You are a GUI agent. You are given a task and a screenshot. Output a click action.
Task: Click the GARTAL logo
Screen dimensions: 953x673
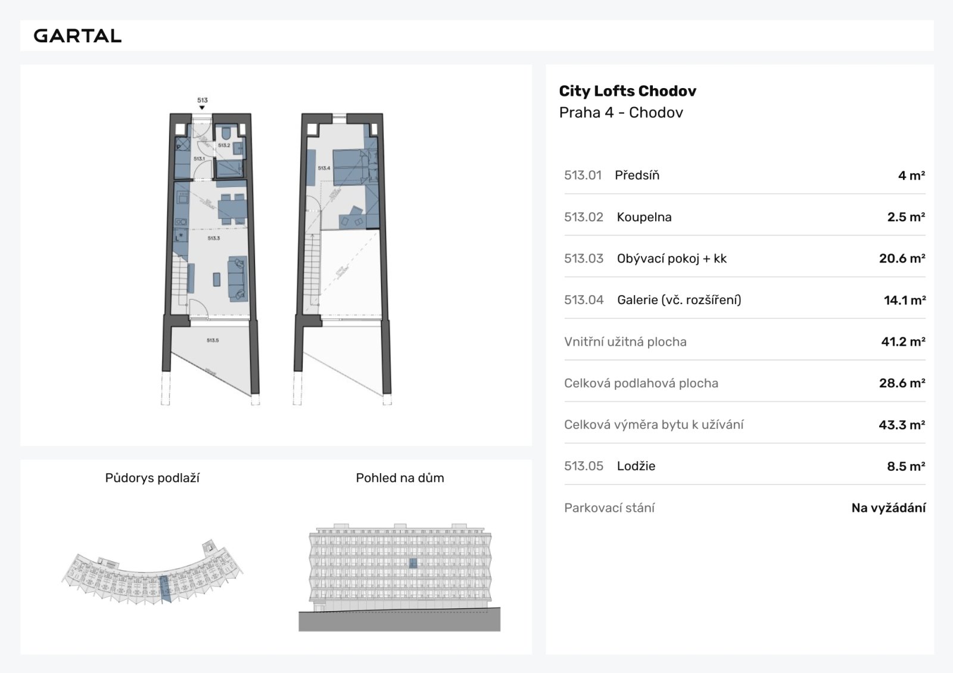coord(77,36)
